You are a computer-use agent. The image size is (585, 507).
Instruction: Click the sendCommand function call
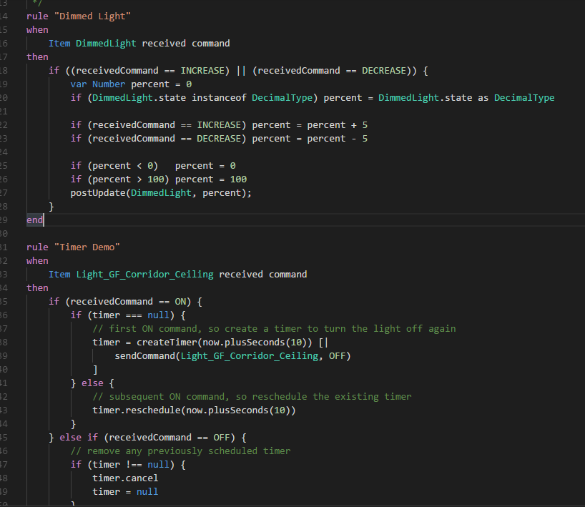(144, 356)
